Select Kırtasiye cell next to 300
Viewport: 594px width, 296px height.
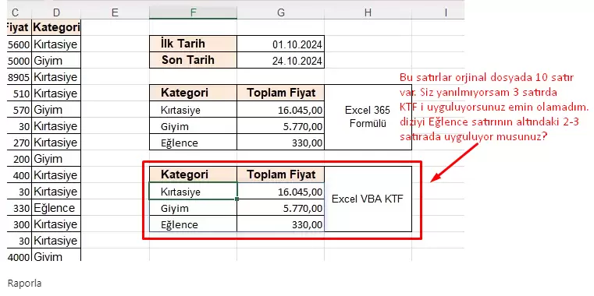(56, 224)
